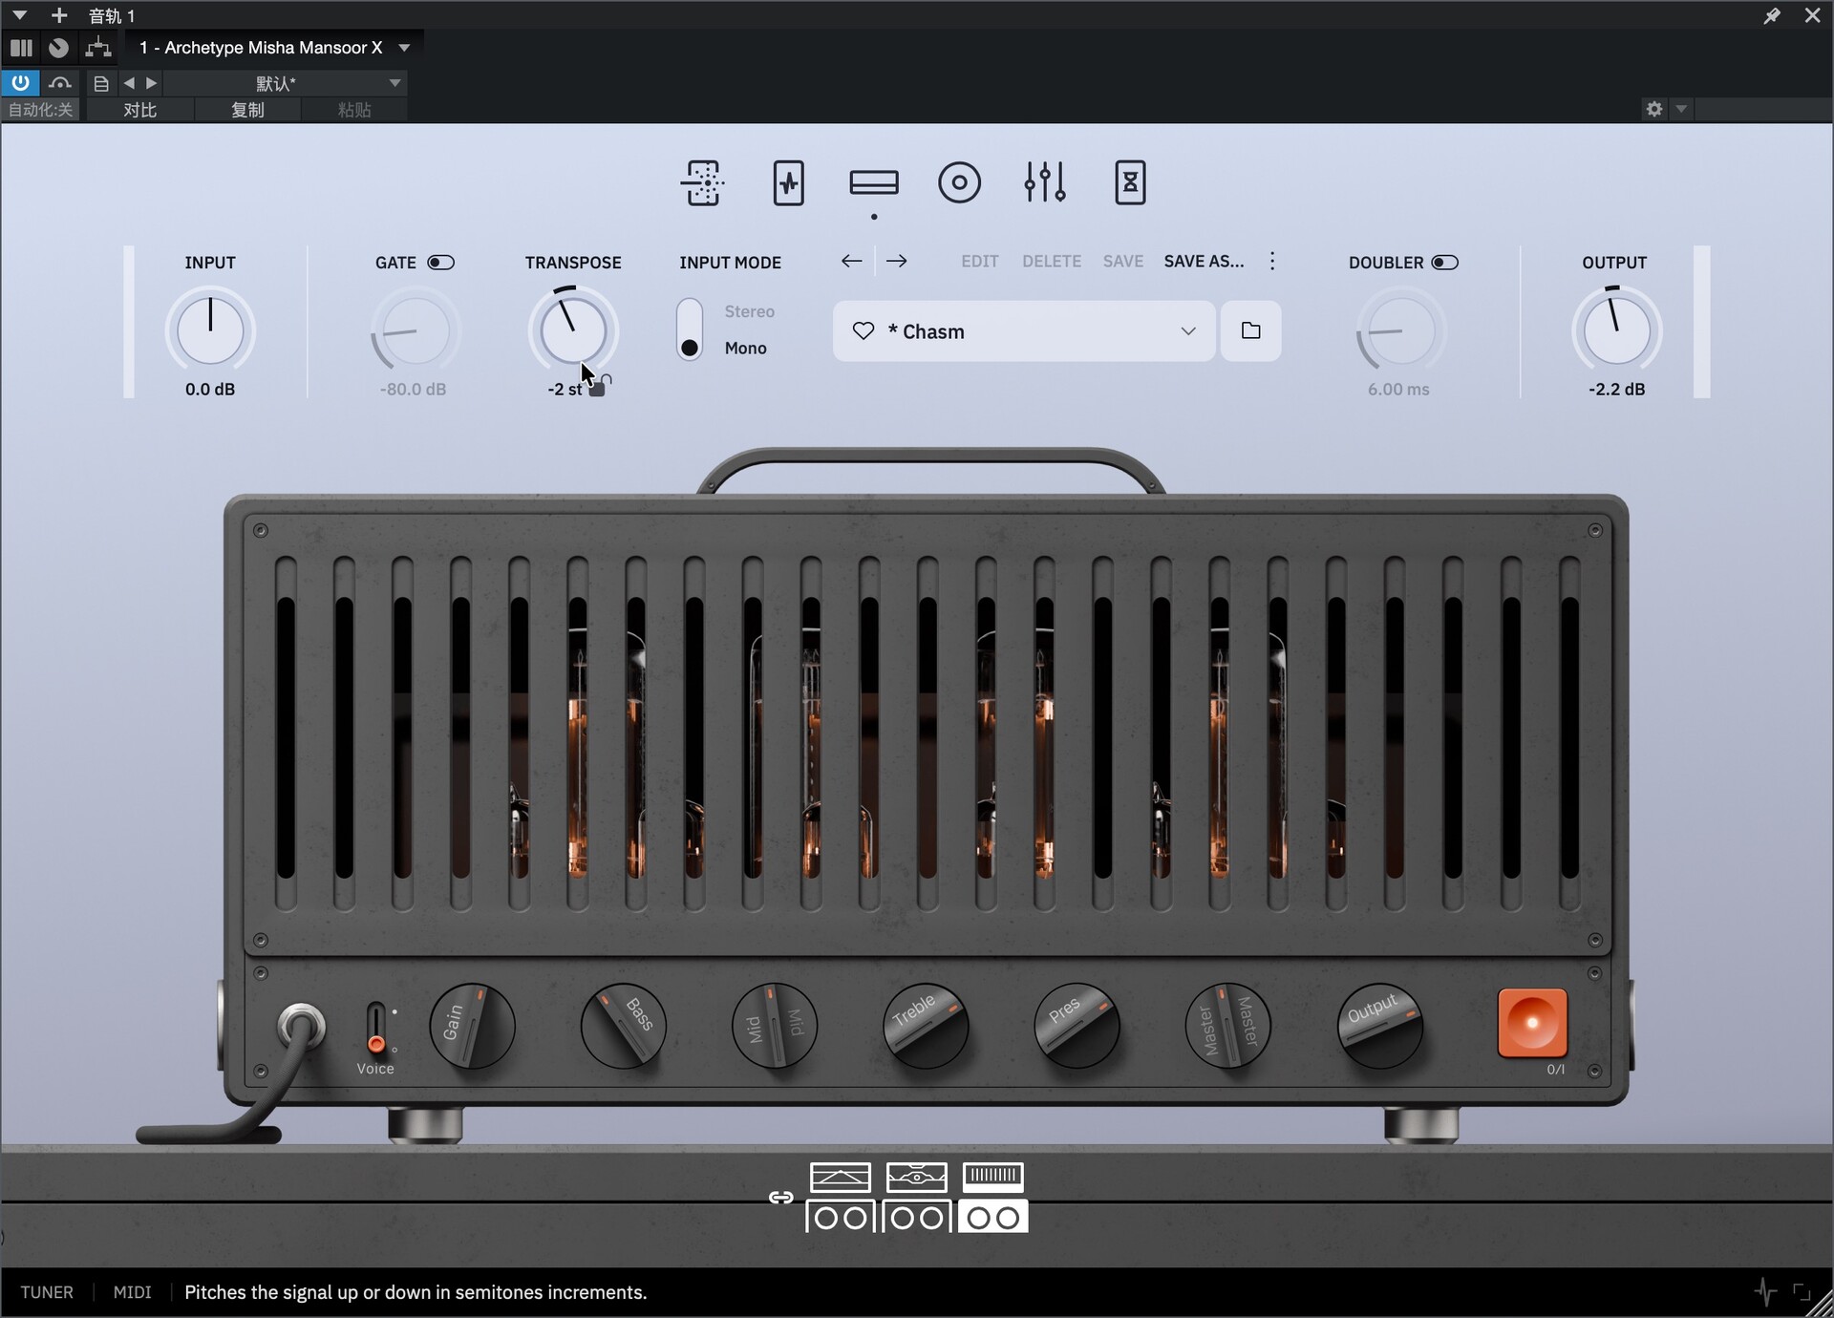Image resolution: width=1834 pixels, height=1318 pixels.
Task: Open the preset options three-dot menu
Action: pos(1271,262)
